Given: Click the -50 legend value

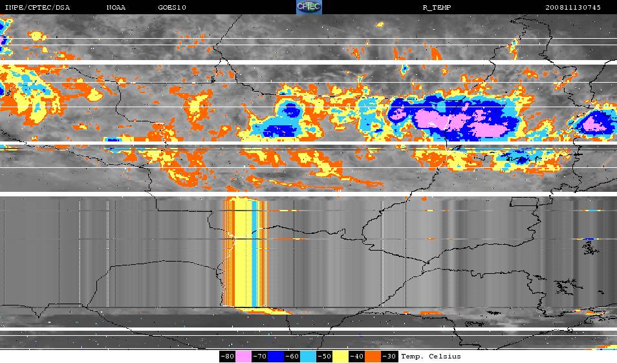Looking at the screenshot, I should [324, 357].
